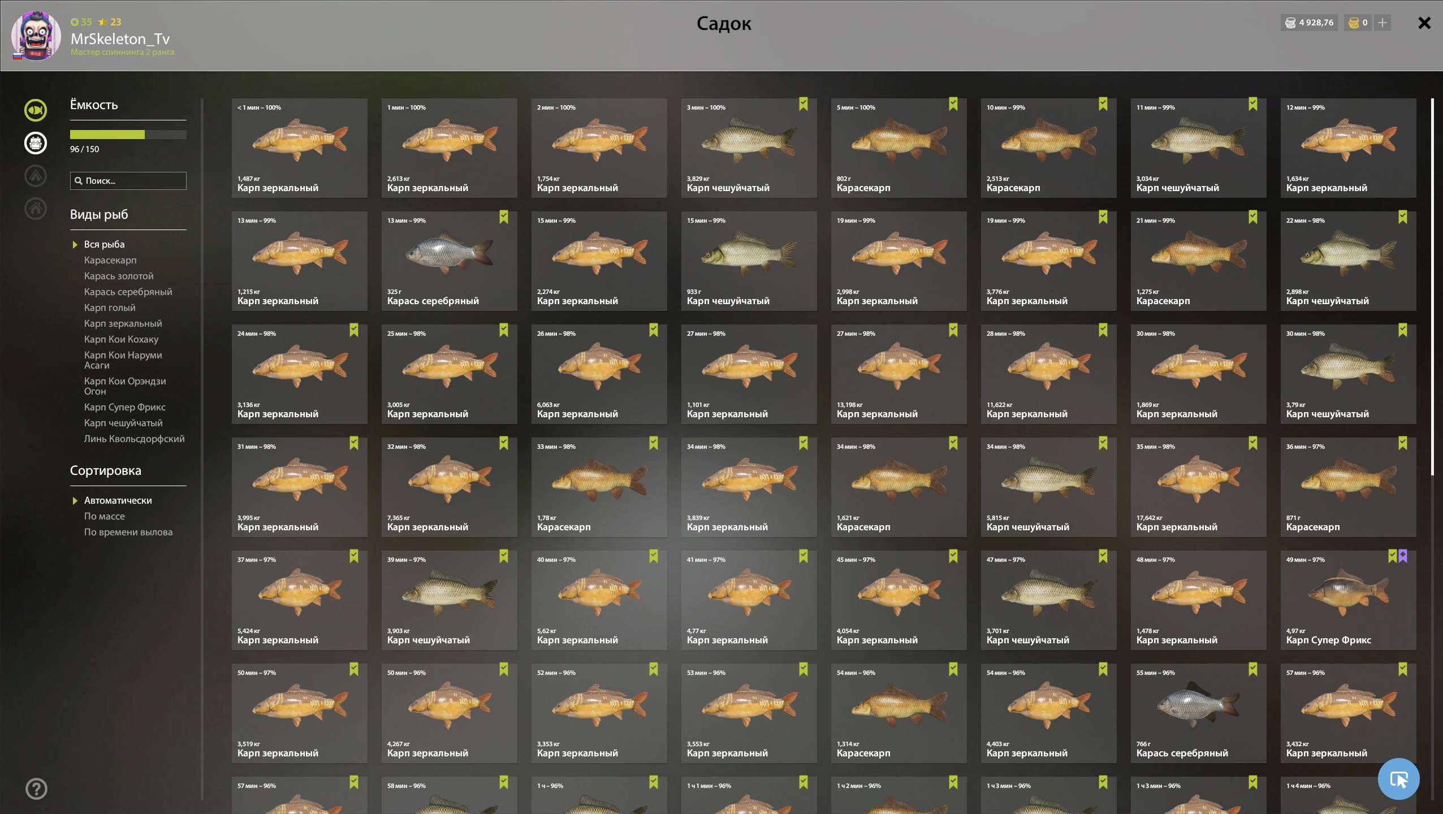
Task: Click the capacity bar 96 / 150
Action: tap(128, 135)
